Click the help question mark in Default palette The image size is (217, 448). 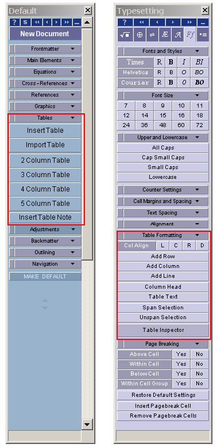tap(14, 22)
